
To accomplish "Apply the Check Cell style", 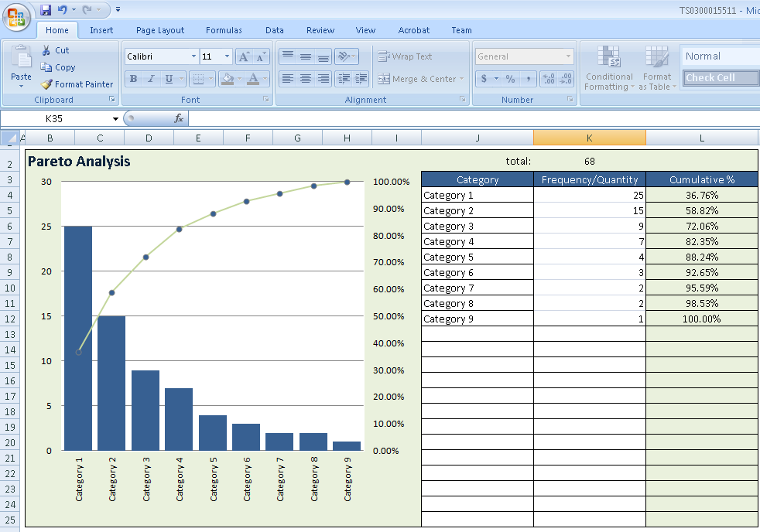I will click(710, 77).
